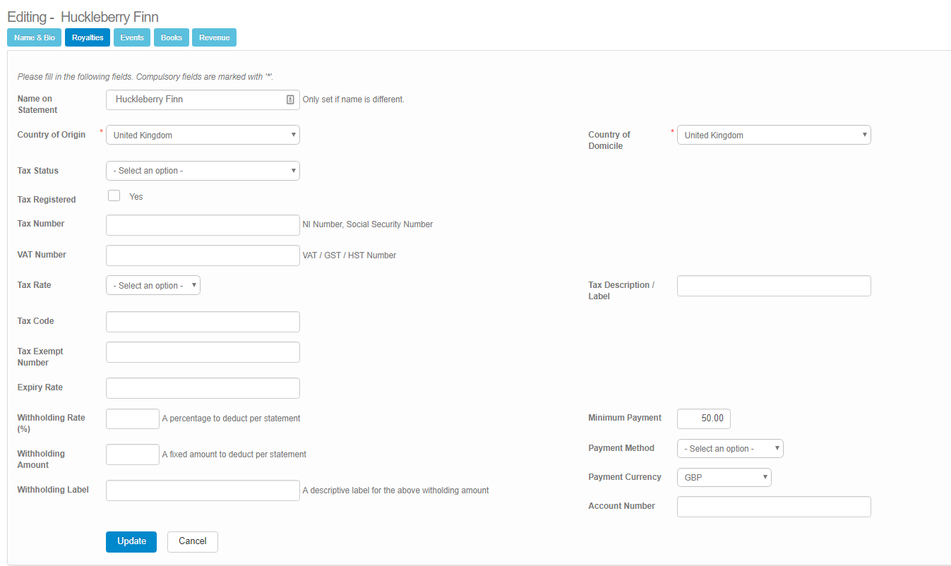Screen dimensions: 951x566
Task: Switch to the Name & Bio tab
Action: point(35,37)
